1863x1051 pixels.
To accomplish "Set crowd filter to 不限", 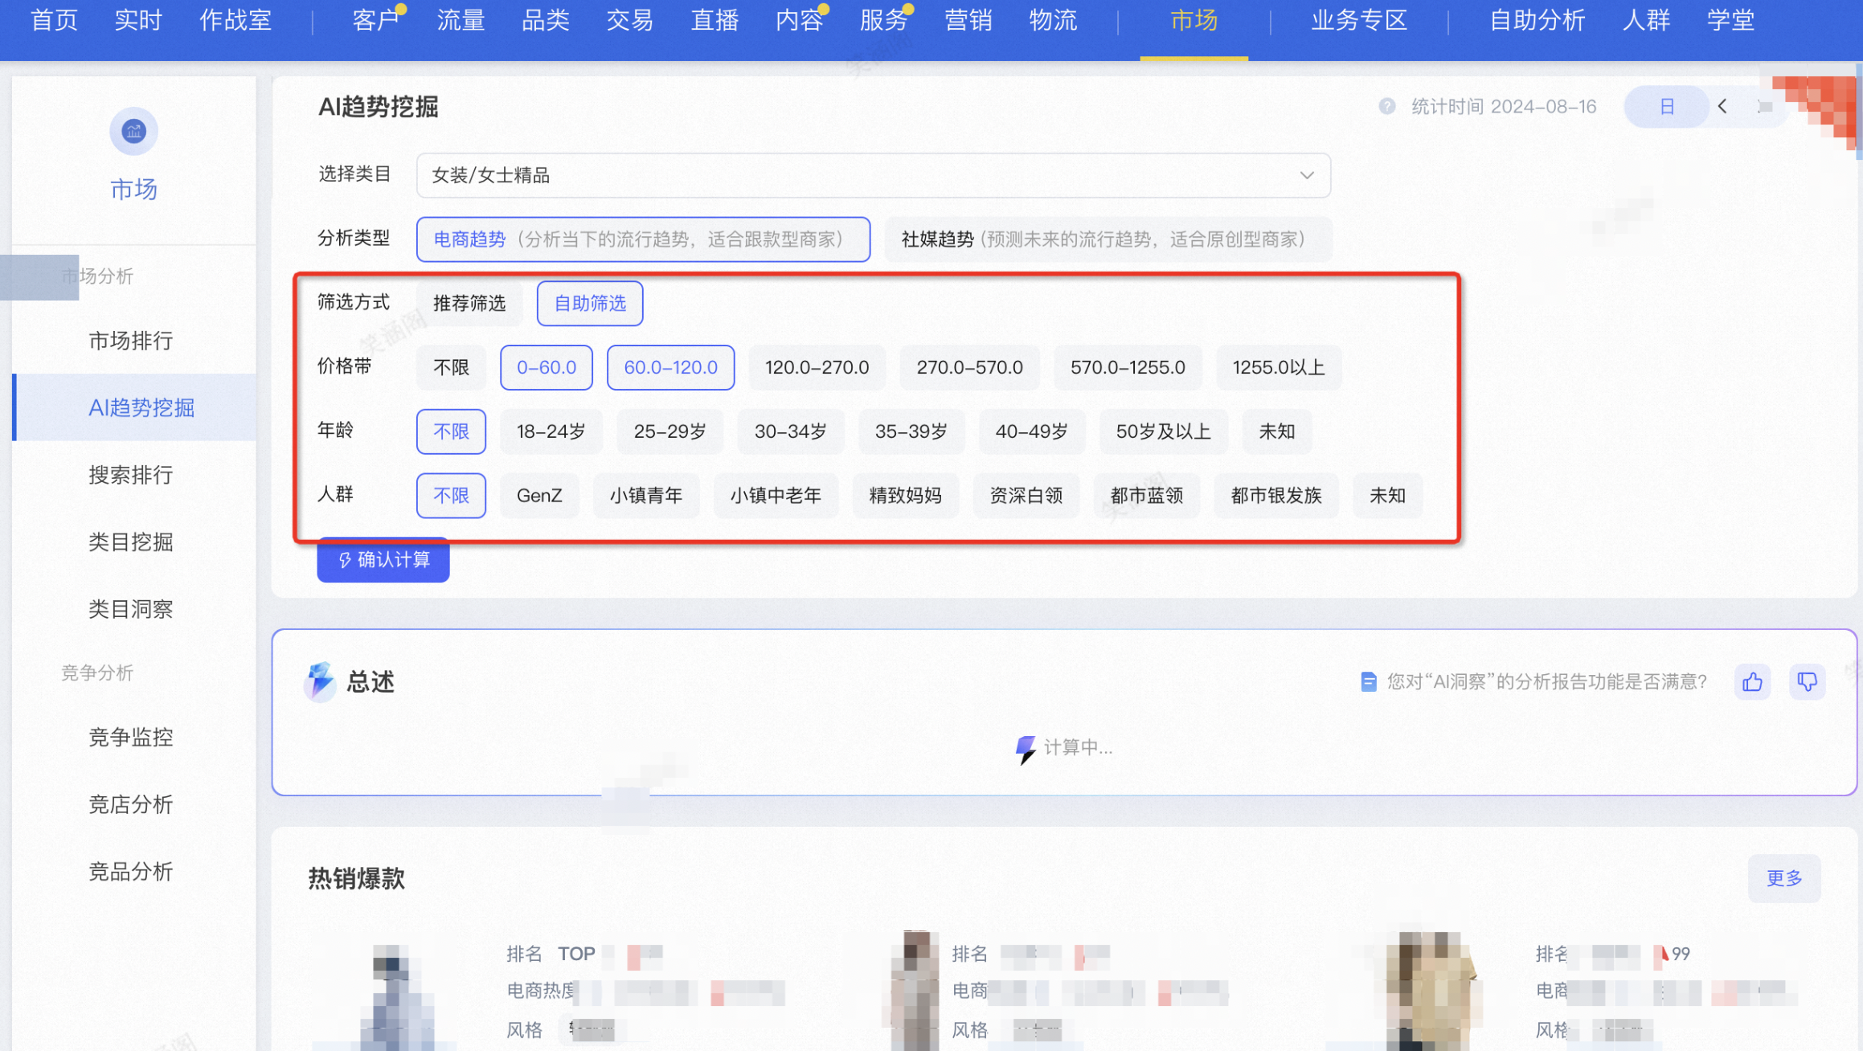I will [451, 497].
